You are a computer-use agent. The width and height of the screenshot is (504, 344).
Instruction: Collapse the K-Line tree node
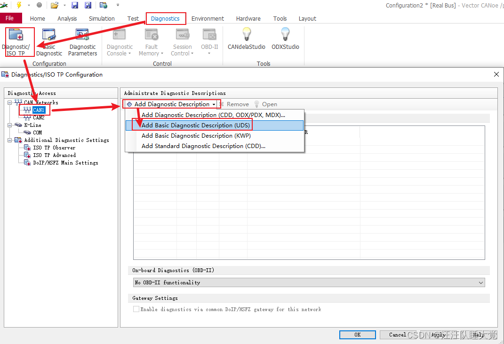(9, 125)
